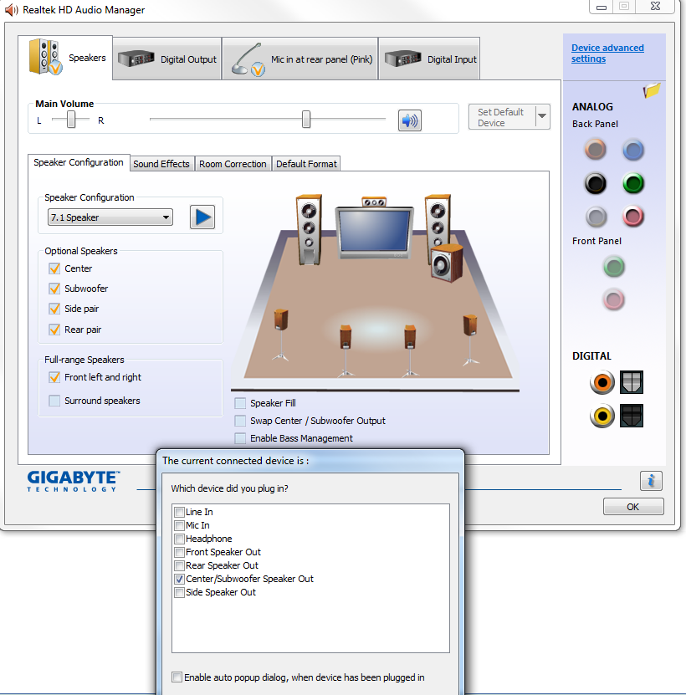Select the pink front panel jack
This screenshot has height=695, width=686.
614,299
